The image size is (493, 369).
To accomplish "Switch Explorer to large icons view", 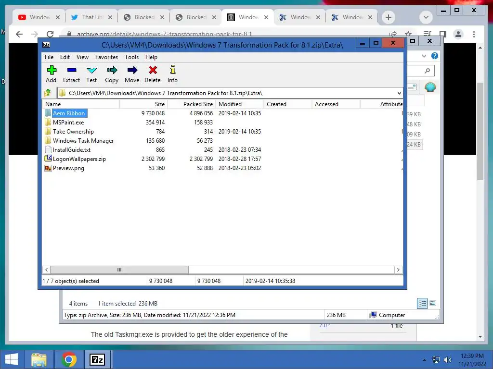I will [433, 303].
